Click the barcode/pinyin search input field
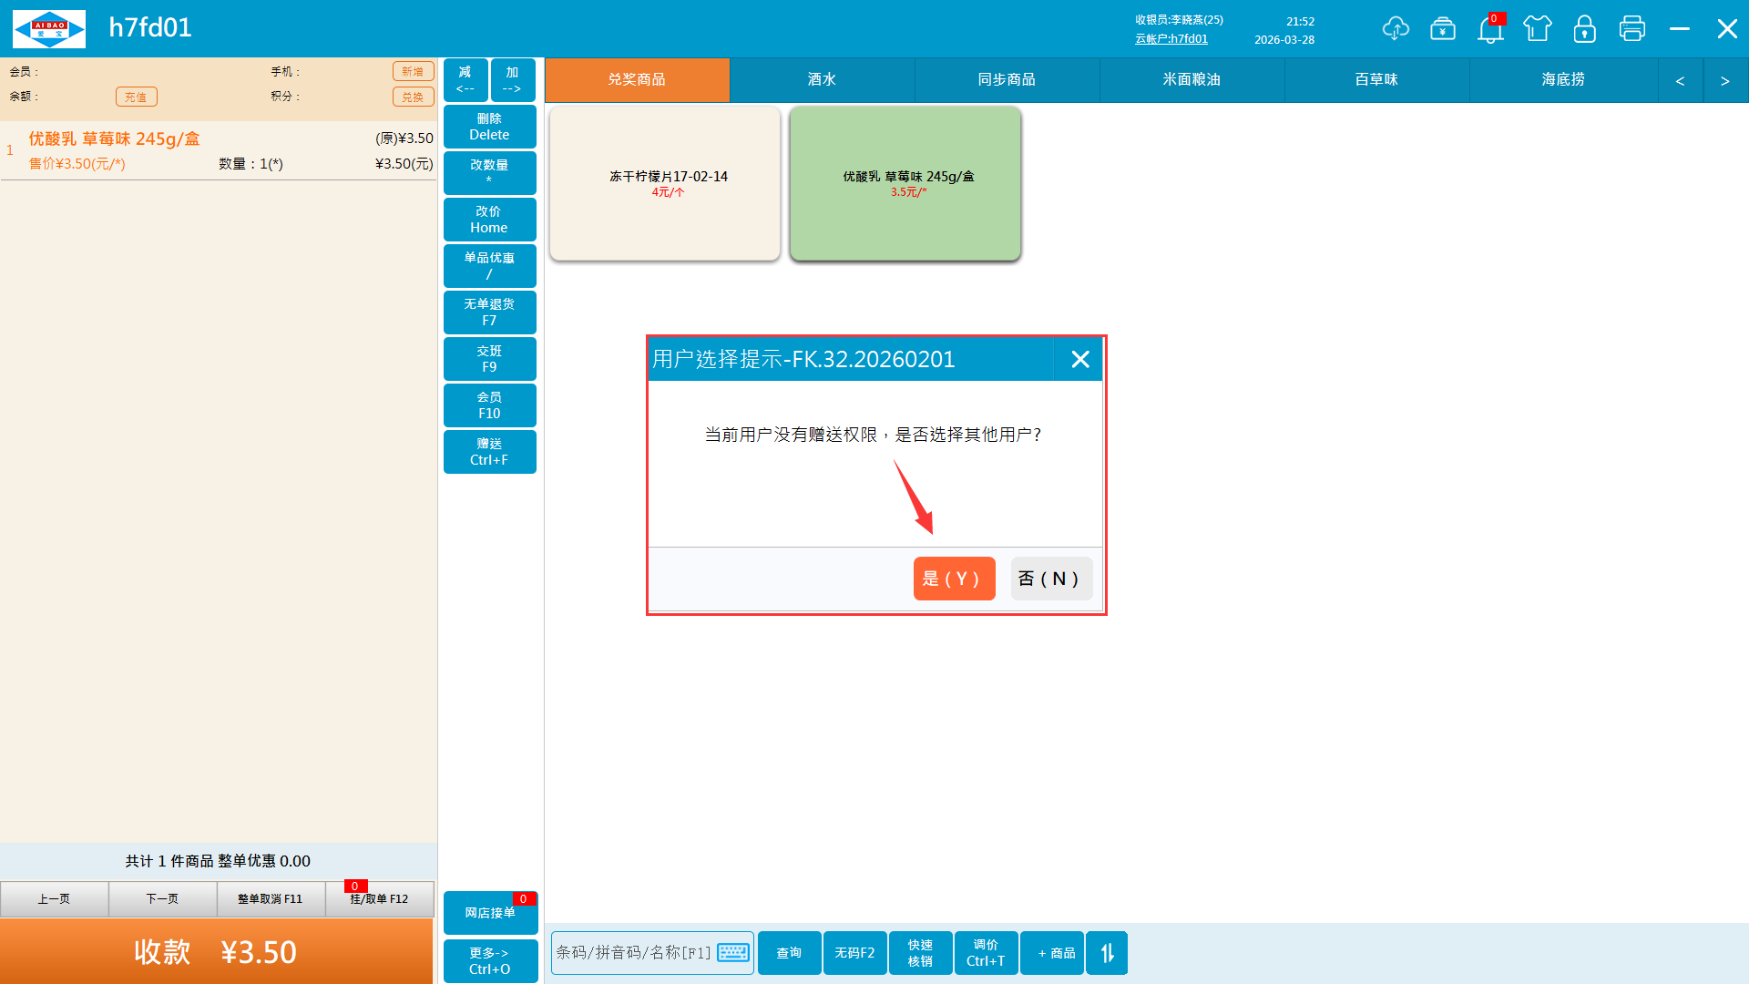The width and height of the screenshot is (1749, 984). pyautogui.click(x=633, y=953)
